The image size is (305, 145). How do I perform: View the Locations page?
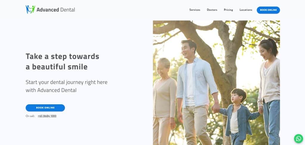point(246,10)
